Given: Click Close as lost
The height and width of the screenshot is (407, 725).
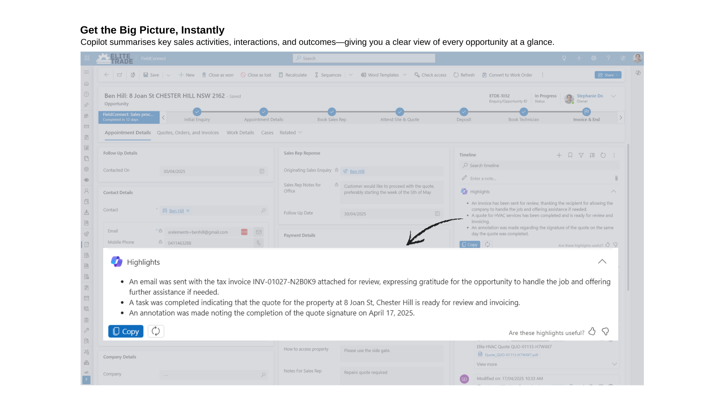Looking at the screenshot, I should (256, 75).
